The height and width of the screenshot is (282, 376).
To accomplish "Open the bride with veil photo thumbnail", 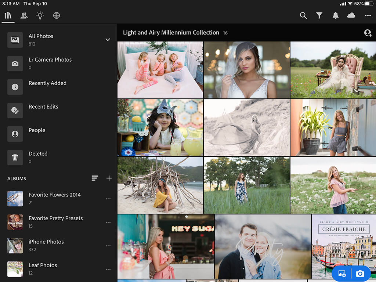I will coord(246,70).
